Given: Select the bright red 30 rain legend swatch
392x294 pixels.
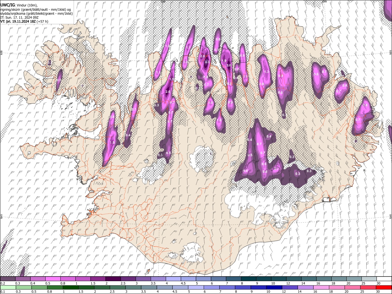Looking at the screenshot, I should point(384,287).
